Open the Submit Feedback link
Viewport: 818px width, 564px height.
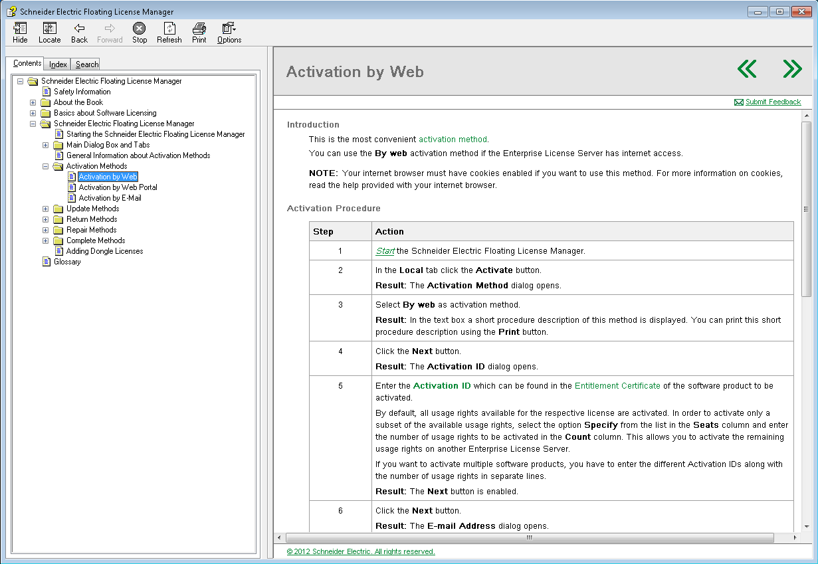(x=773, y=102)
